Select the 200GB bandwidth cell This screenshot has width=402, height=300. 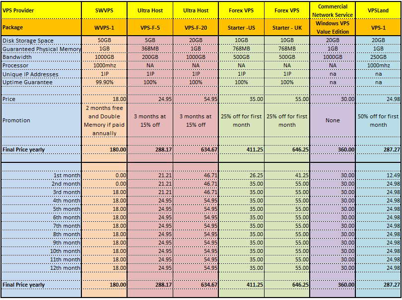pyautogui.click(x=150, y=57)
